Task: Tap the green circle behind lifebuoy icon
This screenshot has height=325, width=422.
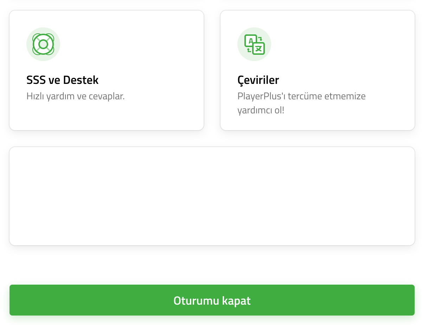Action: click(43, 44)
